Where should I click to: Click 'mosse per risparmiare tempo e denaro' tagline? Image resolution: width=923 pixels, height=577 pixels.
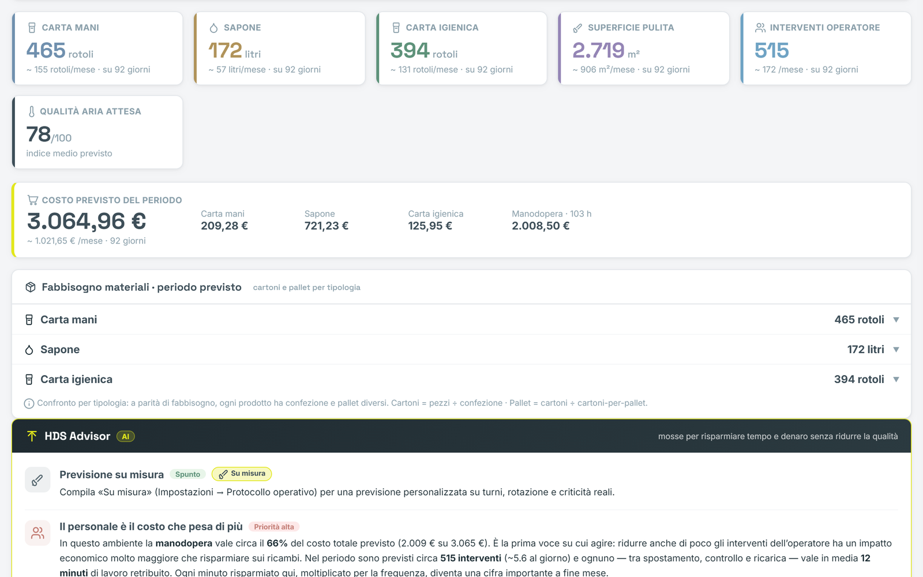coord(778,436)
